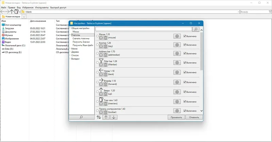Viewport: 272px width, 142px height.
Task: Go up one folder in main toolbar
Action: tap(12, 12)
